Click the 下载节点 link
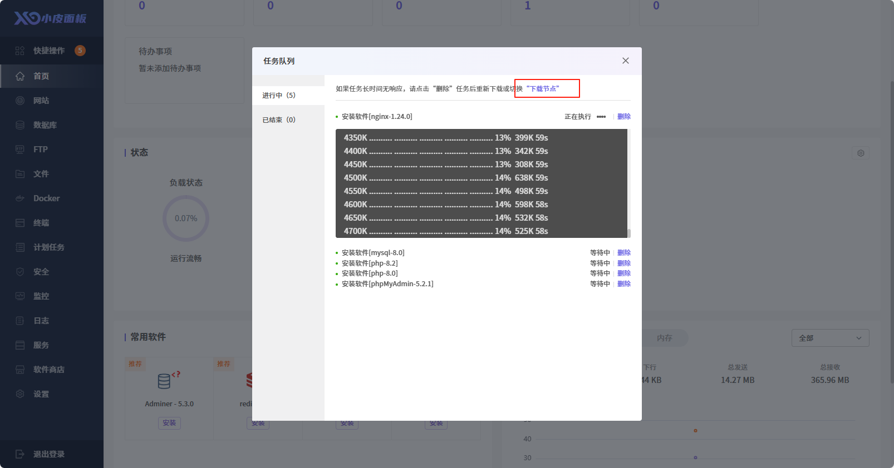The height and width of the screenshot is (468, 894). 543,89
